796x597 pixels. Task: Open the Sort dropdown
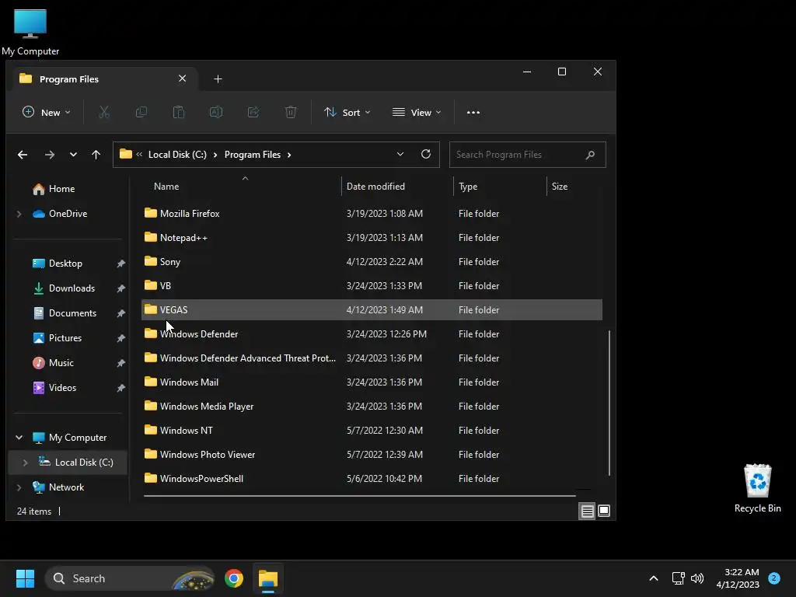[347, 112]
